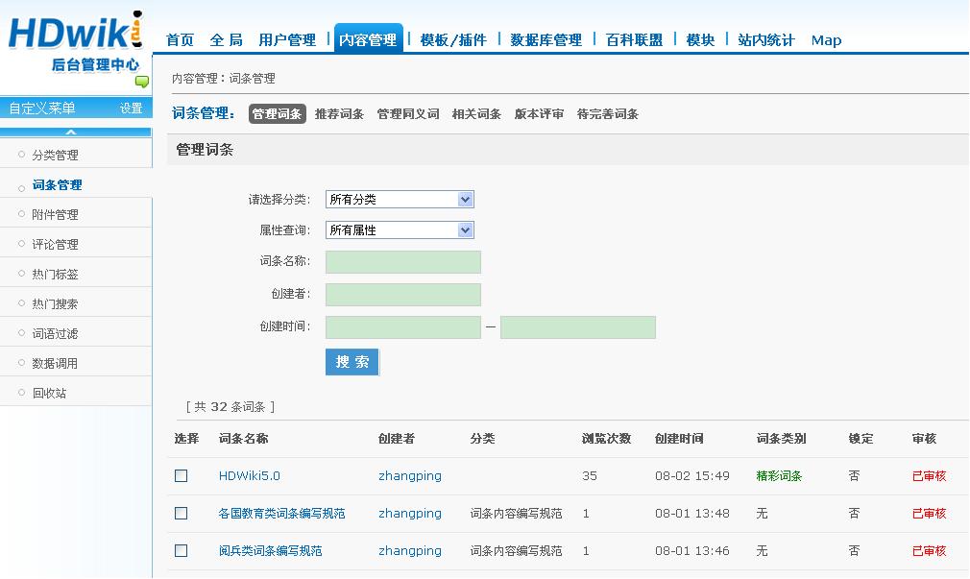Screen dimensions: 970x579
Task: Click 已审核 in the 阅兵类 row
Action: tap(929, 550)
